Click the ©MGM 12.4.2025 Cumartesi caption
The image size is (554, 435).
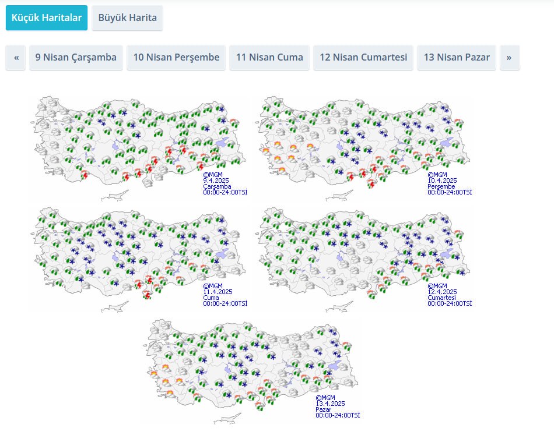(449, 294)
